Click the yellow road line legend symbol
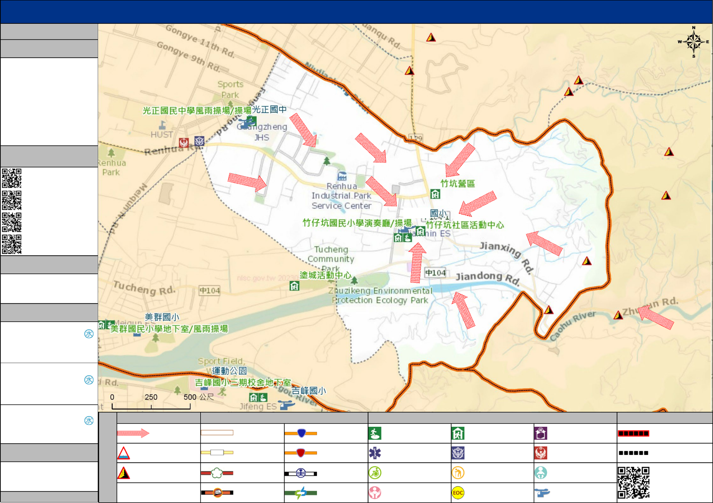This screenshot has height=503, width=713. pos(217,452)
